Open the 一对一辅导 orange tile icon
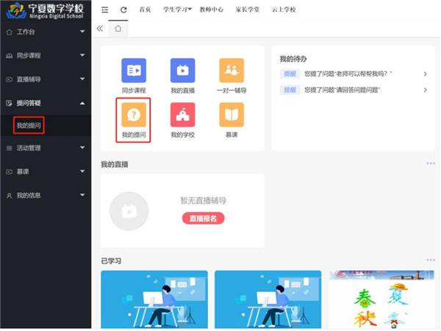 (x=232, y=70)
